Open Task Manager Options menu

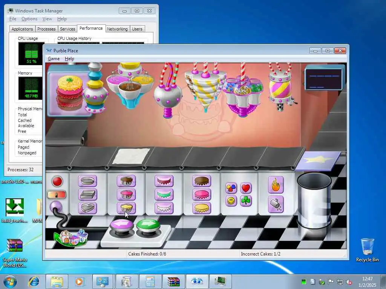click(x=29, y=19)
